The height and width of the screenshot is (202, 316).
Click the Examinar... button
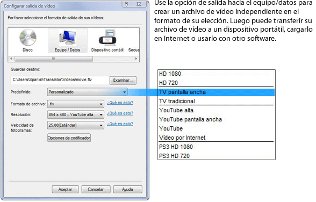[x=123, y=81]
